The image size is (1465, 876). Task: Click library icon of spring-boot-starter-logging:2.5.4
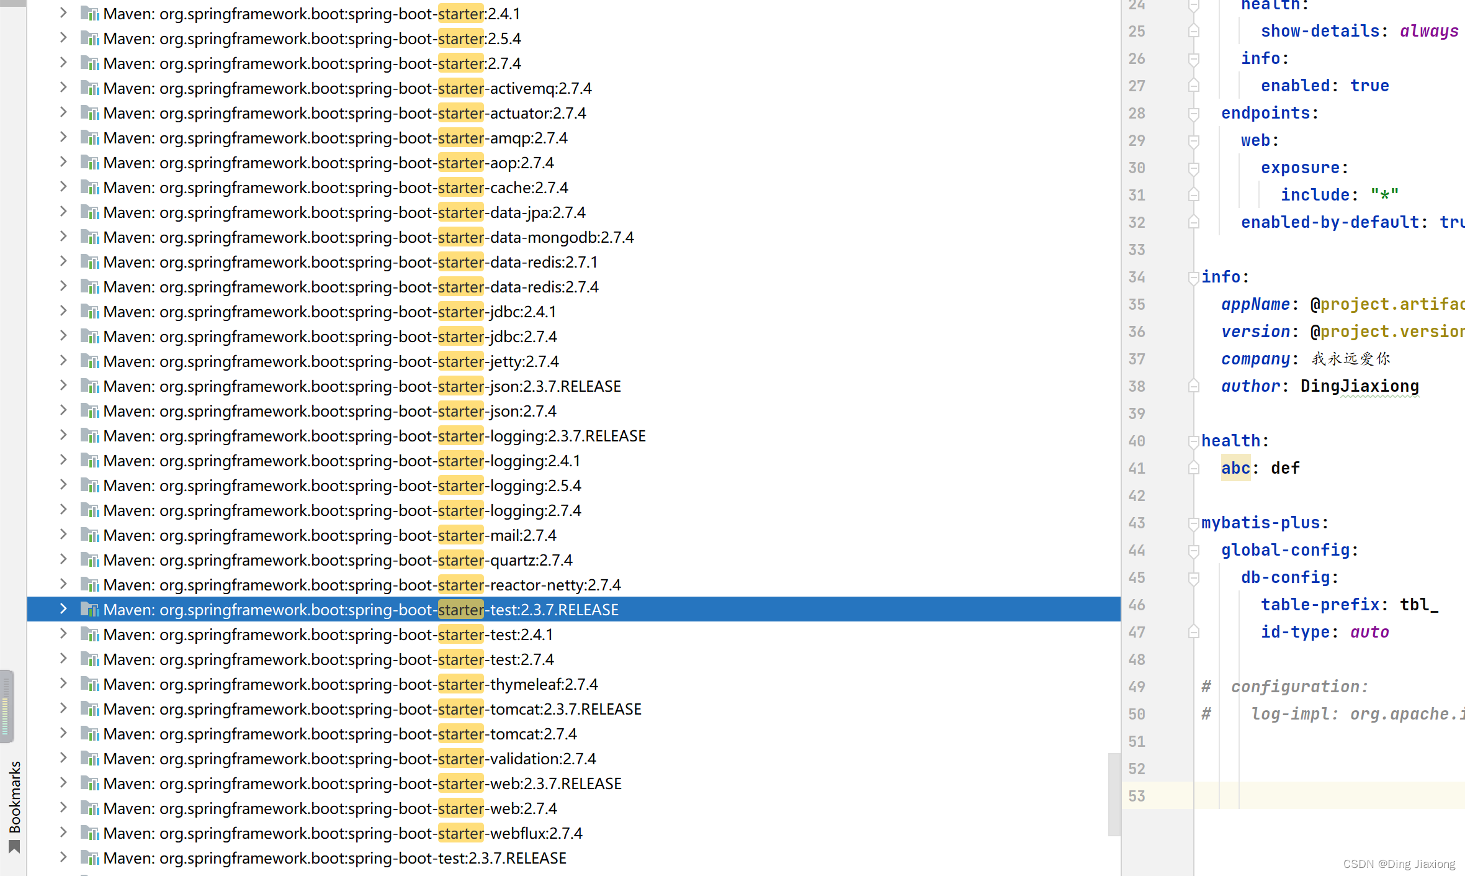click(x=90, y=485)
